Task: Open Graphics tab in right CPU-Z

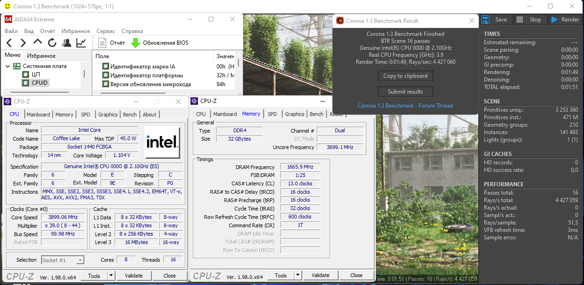Action: pyautogui.click(x=295, y=114)
